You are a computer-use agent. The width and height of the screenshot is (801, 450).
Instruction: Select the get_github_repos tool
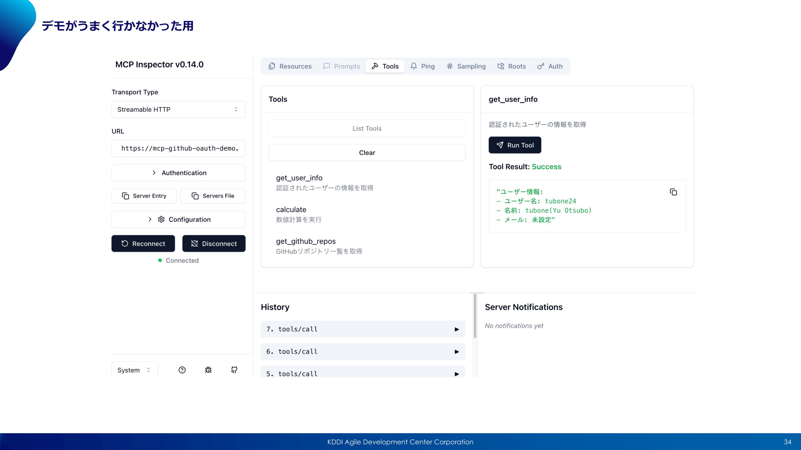(x=367, y=246)
